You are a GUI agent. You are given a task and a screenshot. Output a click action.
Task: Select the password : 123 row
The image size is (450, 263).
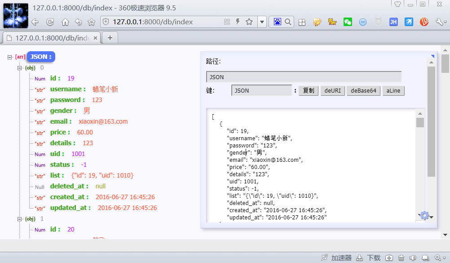tap(68, 100)
